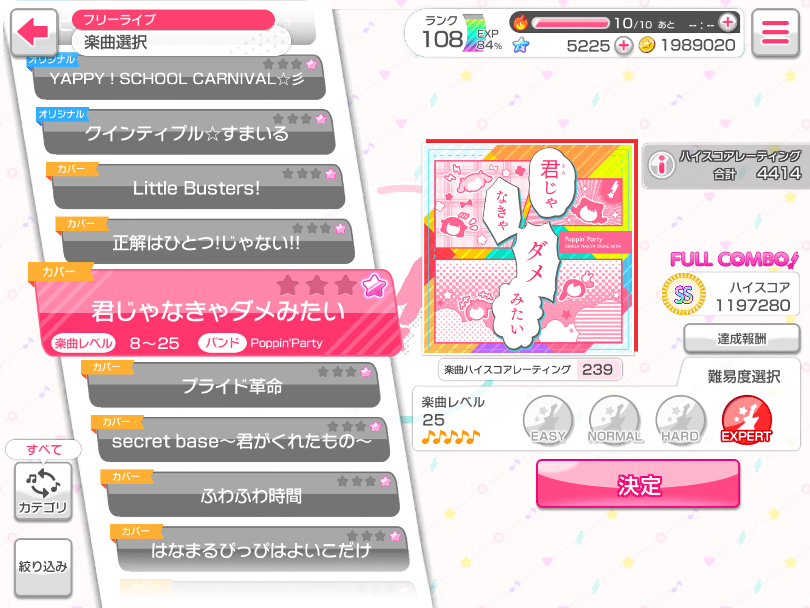Open the hamburger menu icon
This screenshot has height=608, width=810.
coord(775,32)
